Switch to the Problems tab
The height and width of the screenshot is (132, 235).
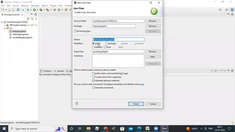(46, 71)
